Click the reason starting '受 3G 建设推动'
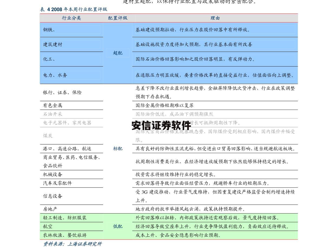Viewport: 322px width, 252px height. (215, 196)
